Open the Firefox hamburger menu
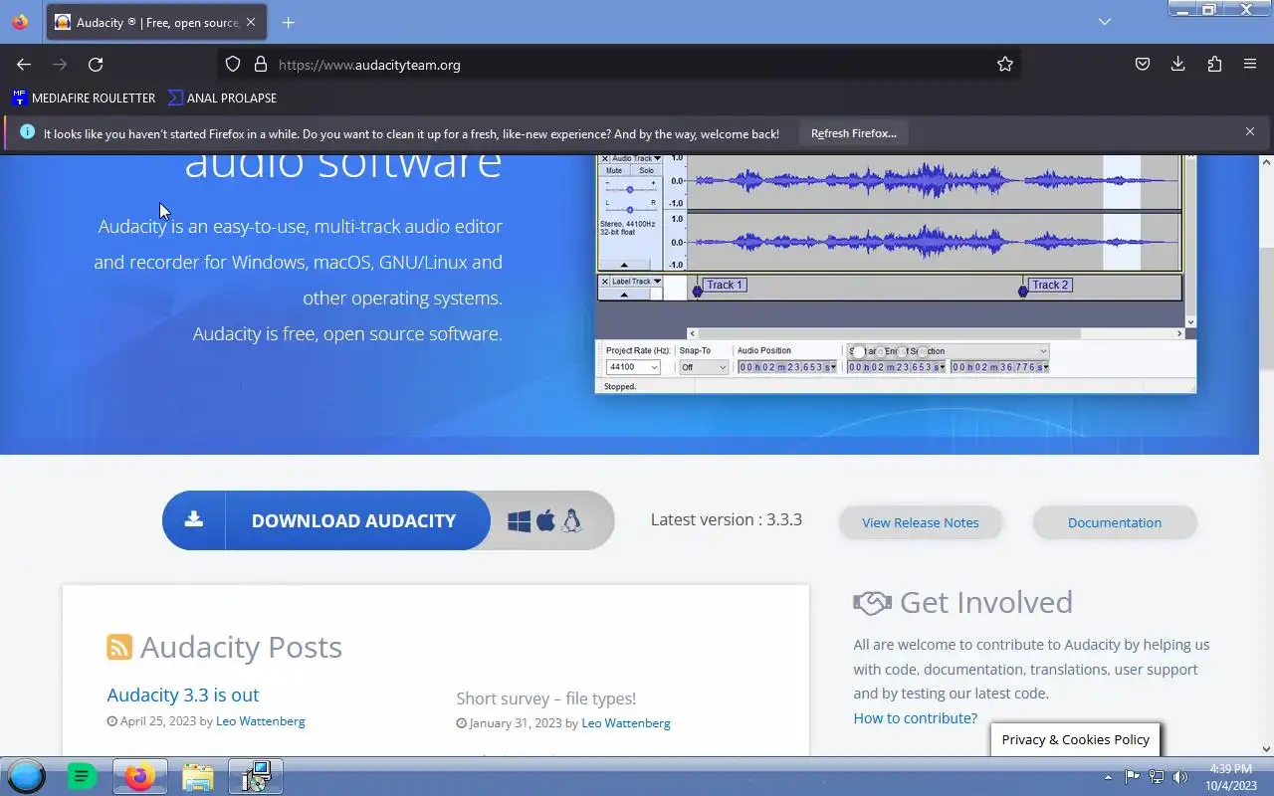 pos(1250,65)
